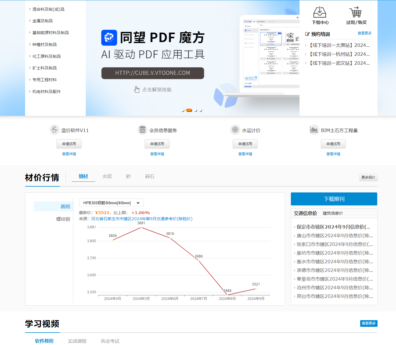Open the 试用/购买 shopping cart icon
The width and height of the screenshot is (396, 345).
click(x=356, y=12)
